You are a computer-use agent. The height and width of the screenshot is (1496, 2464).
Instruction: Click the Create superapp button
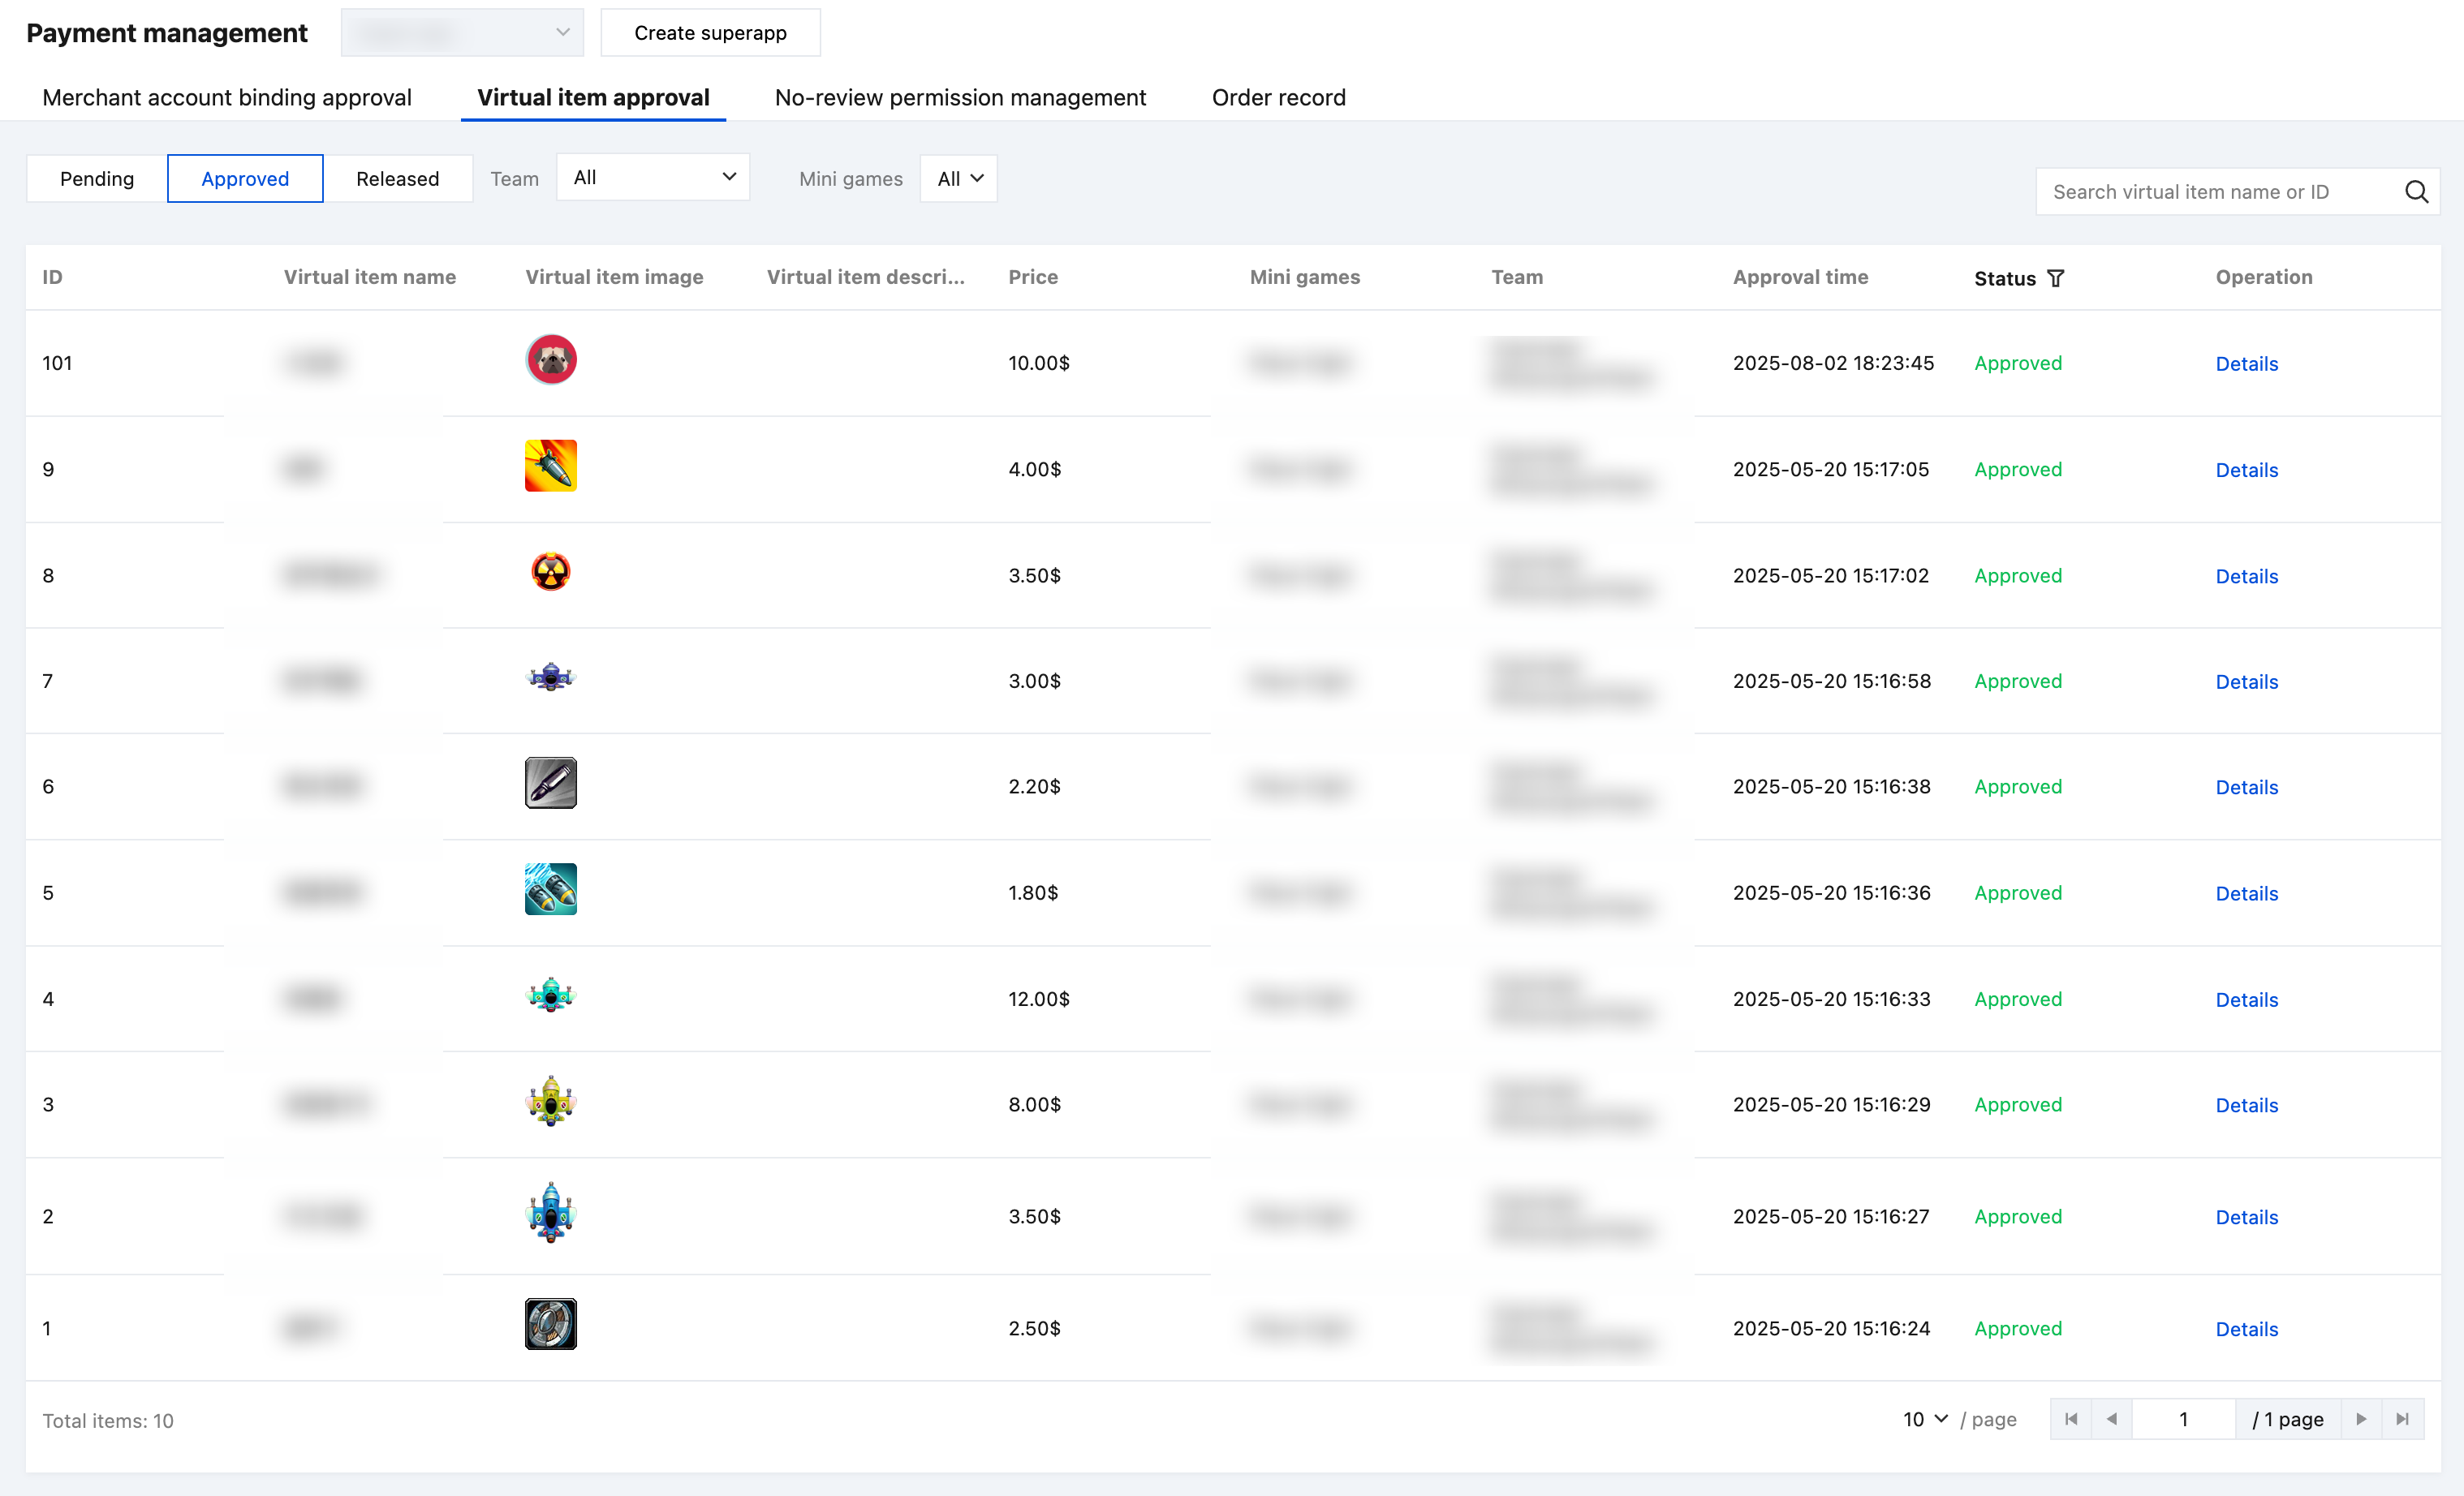(710, 33)
